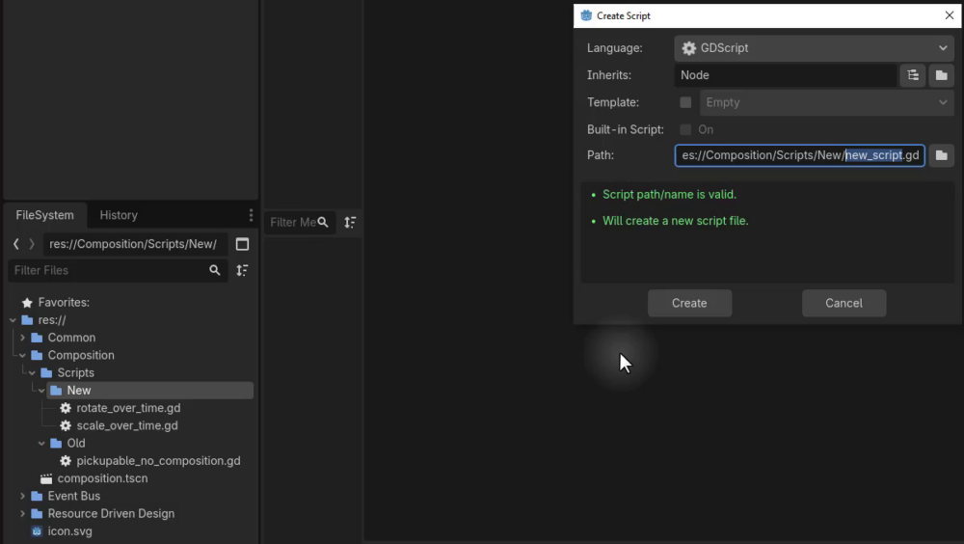Open the file sort options beside Filter Files
The height and width of the screenshot is (544, 964).
[x=242, y=270]
